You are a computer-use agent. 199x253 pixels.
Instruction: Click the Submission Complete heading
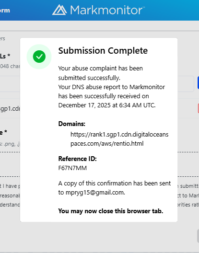tap(103, 51)
